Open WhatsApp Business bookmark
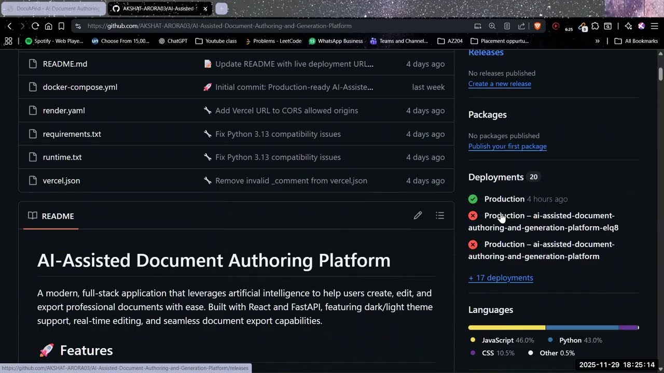This screenshot has width=664, height=373. click(336, 41)
